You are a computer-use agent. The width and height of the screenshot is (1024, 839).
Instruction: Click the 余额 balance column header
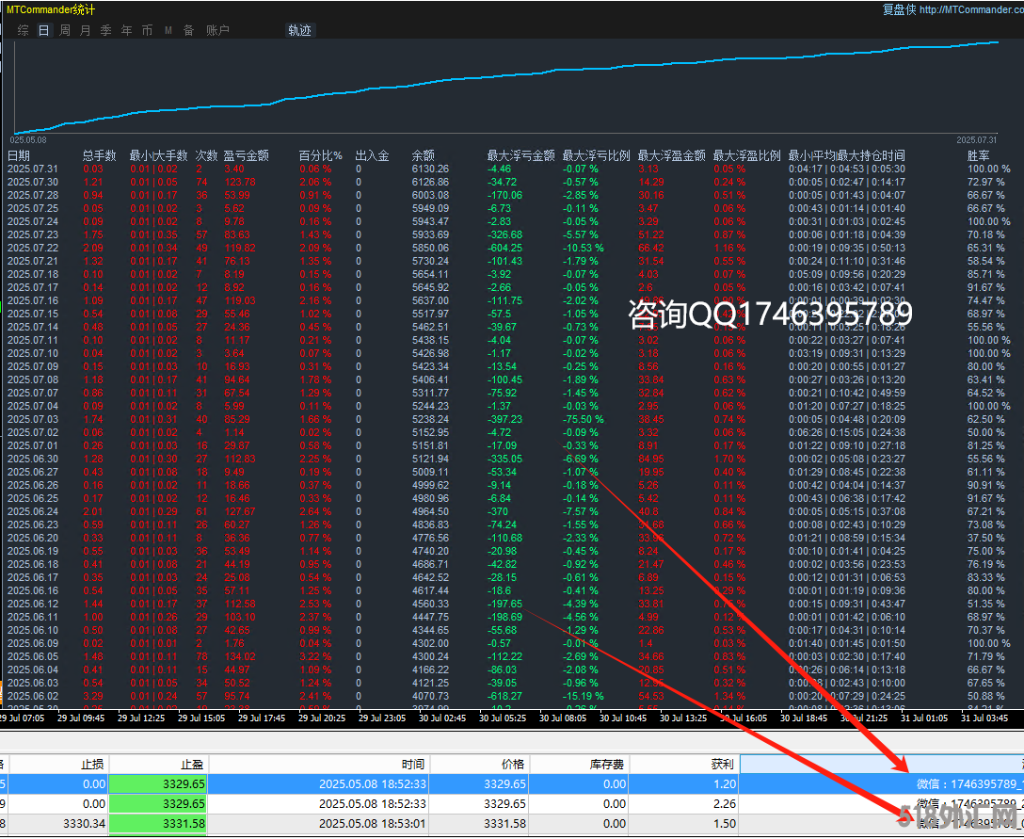[424, 155]
